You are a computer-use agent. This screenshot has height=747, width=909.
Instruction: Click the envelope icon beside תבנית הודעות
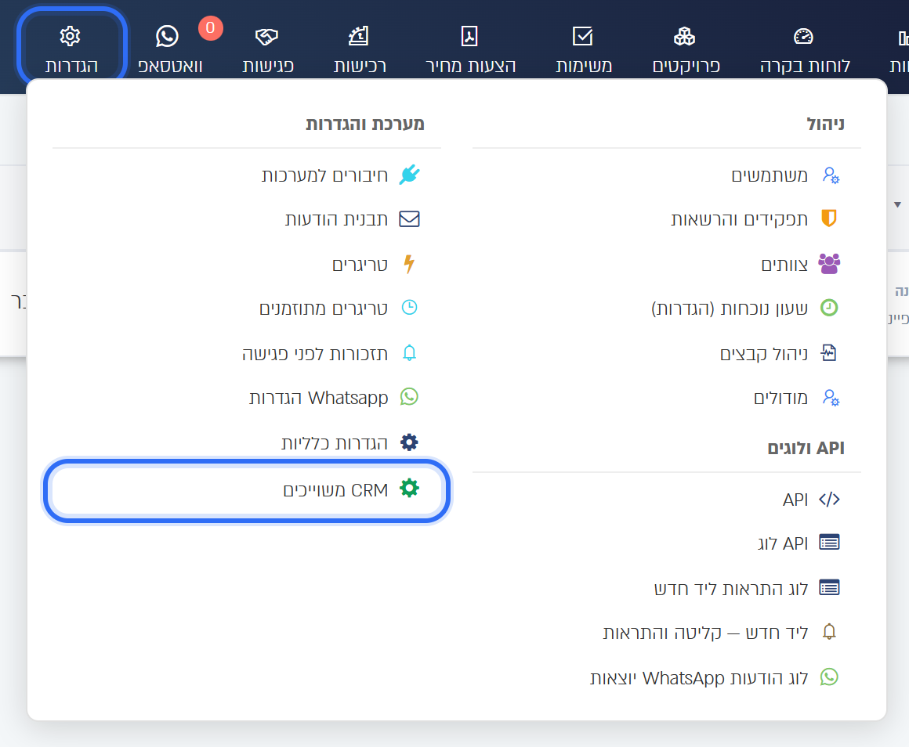[409, 219]
